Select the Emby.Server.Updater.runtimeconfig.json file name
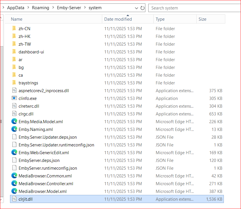Image resolution: width=241 pixels, height=209 pixels. pos(56,145)
